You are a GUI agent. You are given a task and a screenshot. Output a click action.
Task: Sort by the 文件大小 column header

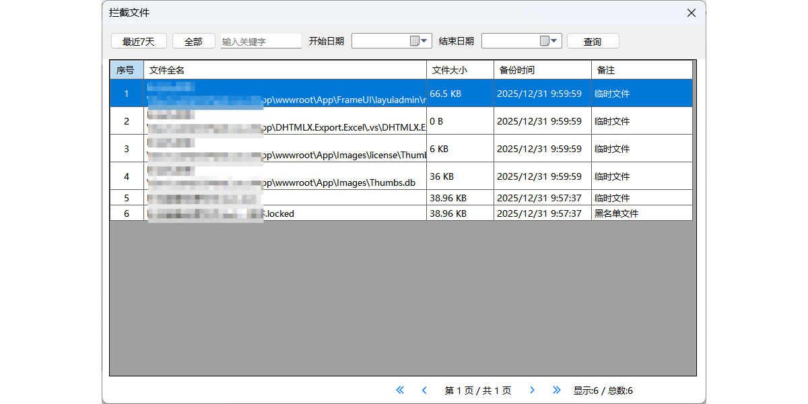[x=460, y=70]
